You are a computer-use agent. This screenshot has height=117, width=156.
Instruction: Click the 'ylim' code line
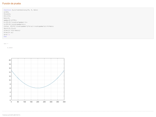tap(12, 30)
